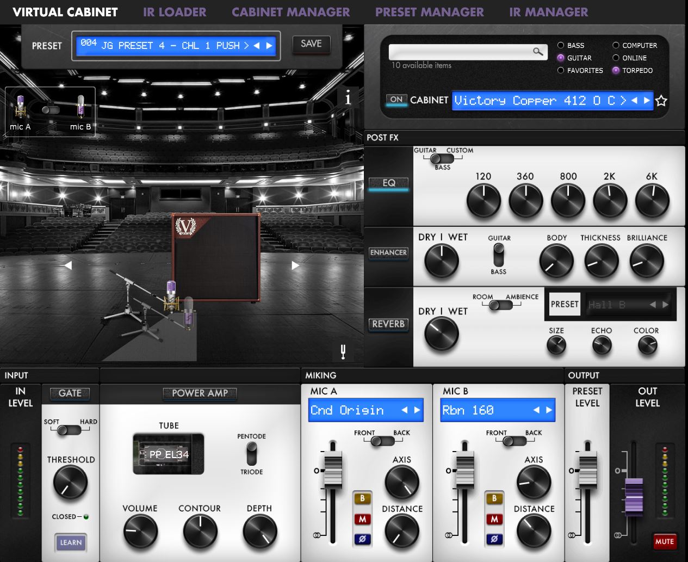Click the PP EL34 tube display
This screenshot has height=562, width=688.
pyautogui.click(x=169, y=454)
